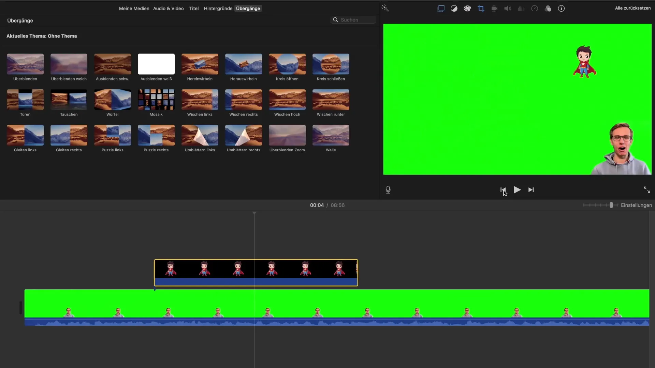
Task: Open the noise reduction equalizer icon
Action: (x=521, y=9)
